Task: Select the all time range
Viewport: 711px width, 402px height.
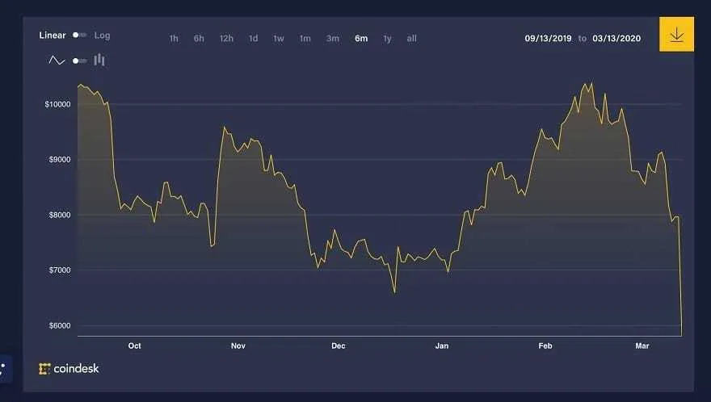Action: pyautogui.click(x=411, y=39)
